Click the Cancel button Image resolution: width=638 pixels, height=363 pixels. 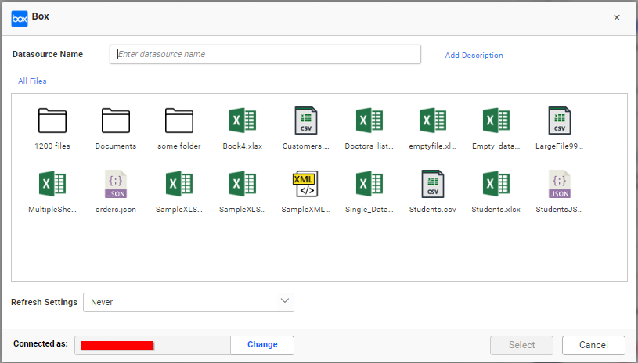pyautogui.click(x=593, y=345)
